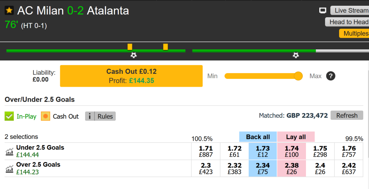369x189 pixels.
Task: Click the info icon beside Rules
Action: coord(90,116)
